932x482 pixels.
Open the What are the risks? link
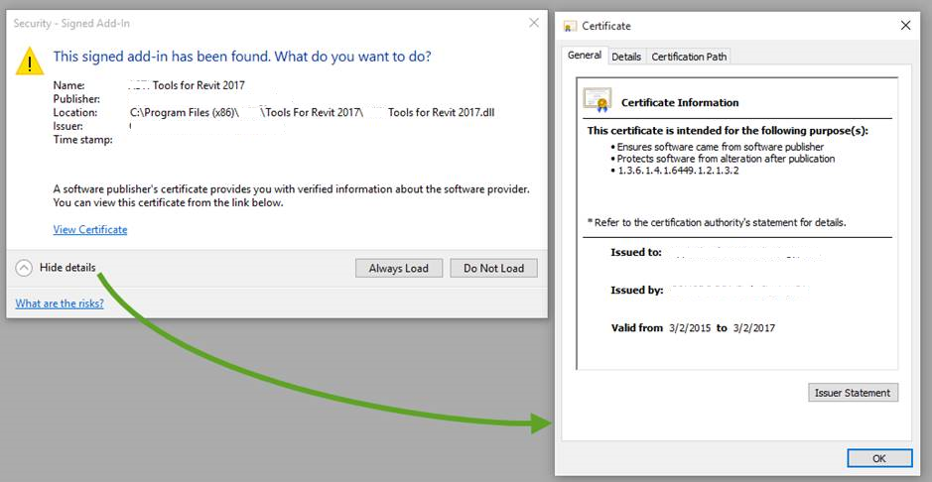click(60, 303)
